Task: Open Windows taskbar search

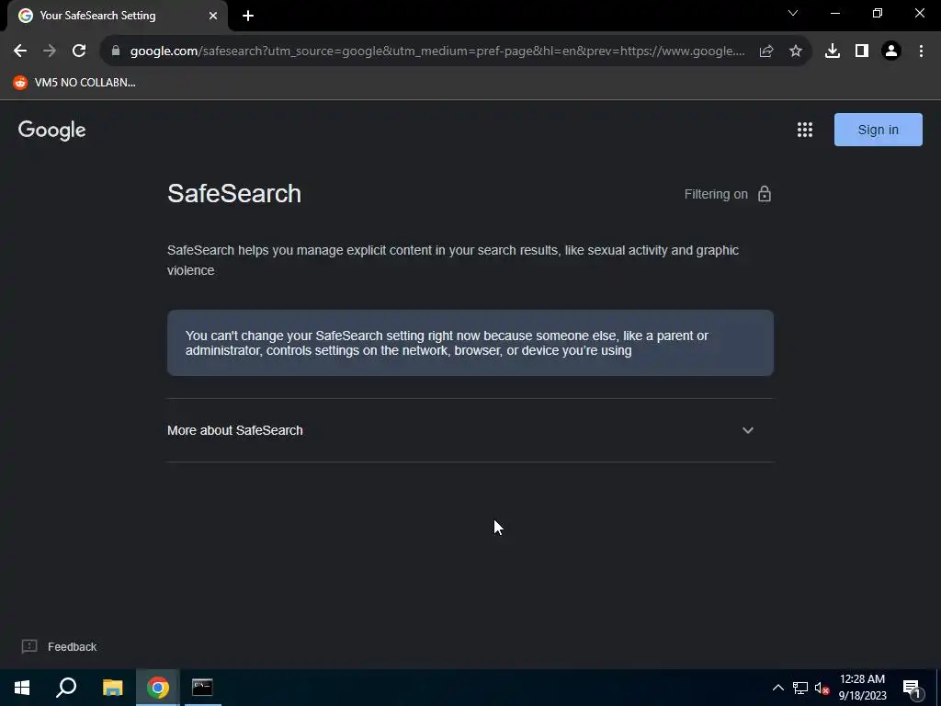Action: pyautogui.click(x=66, y=688)
